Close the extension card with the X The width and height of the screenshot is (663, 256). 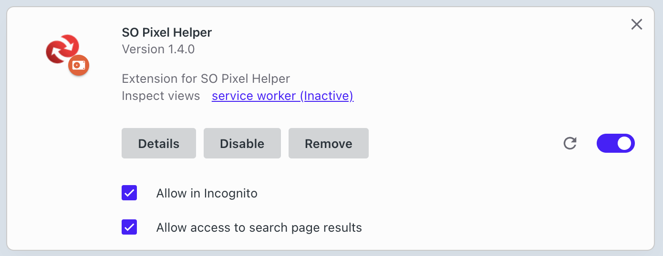coord(636,24)
